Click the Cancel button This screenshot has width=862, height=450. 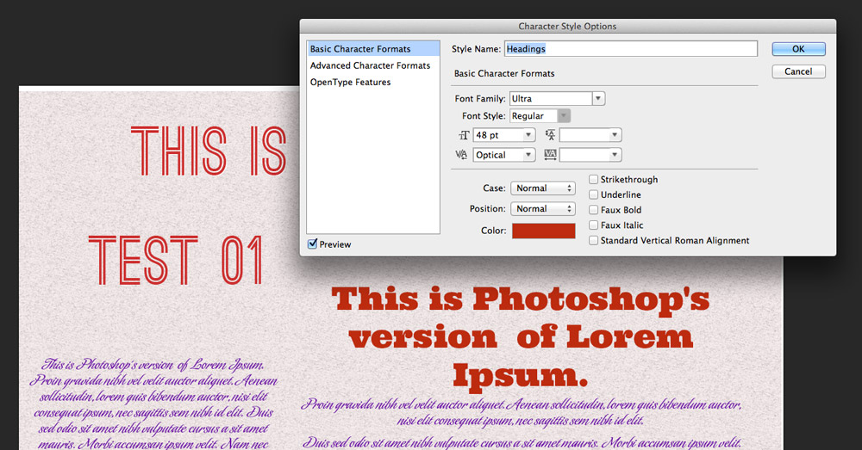click(798, 71)
